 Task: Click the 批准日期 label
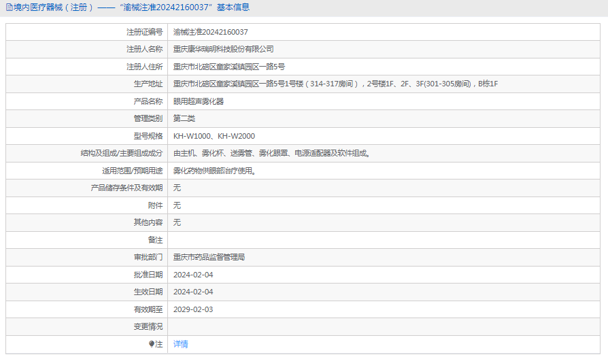(148, 275)
